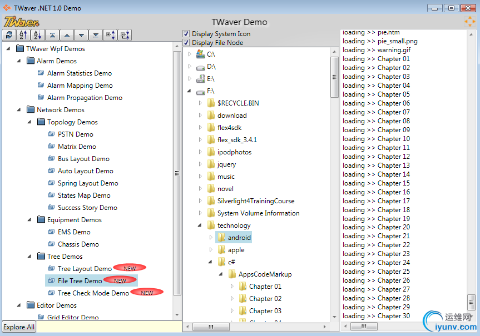Viewport: 480px width, 336px height.
Task: Click the Explore All button
Action: [19, 327]
